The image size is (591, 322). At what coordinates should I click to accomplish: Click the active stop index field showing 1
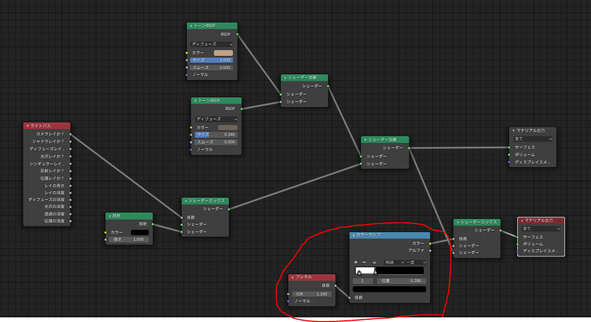click(x=363, y=281)
